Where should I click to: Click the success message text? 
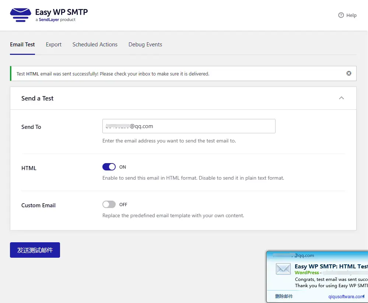point(113,74)
